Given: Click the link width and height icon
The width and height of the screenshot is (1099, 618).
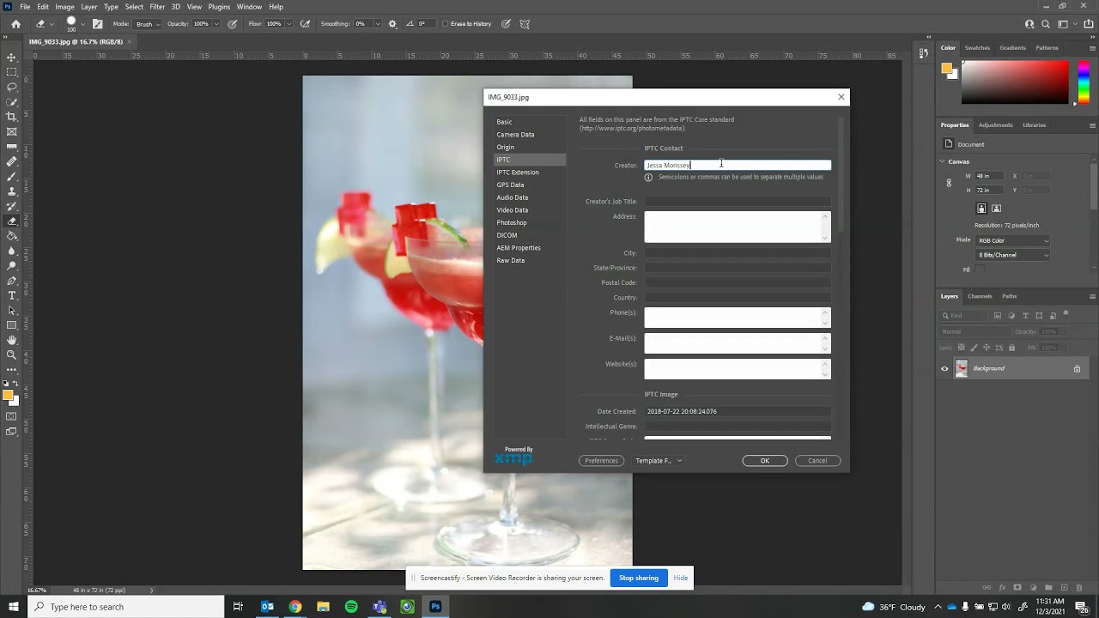Looking at the screenshot, I should (x=949, y=183).
